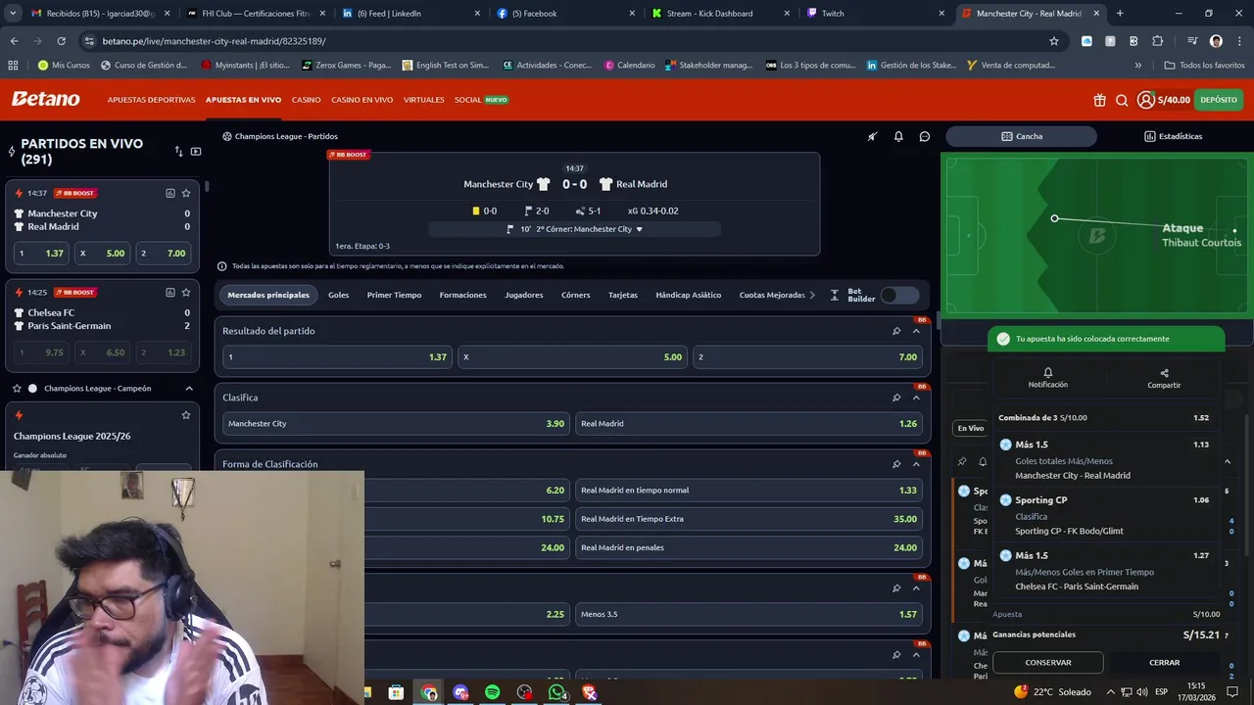The image size is (1254, 705).
Task: Open the gift promotions icon in Betano header
Action: [1099, 100]
